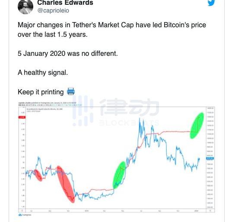This screenshot has width=232, height=222.
Task: Click the green ellipse in the chart's middle
Action: (x=119, y=175)
